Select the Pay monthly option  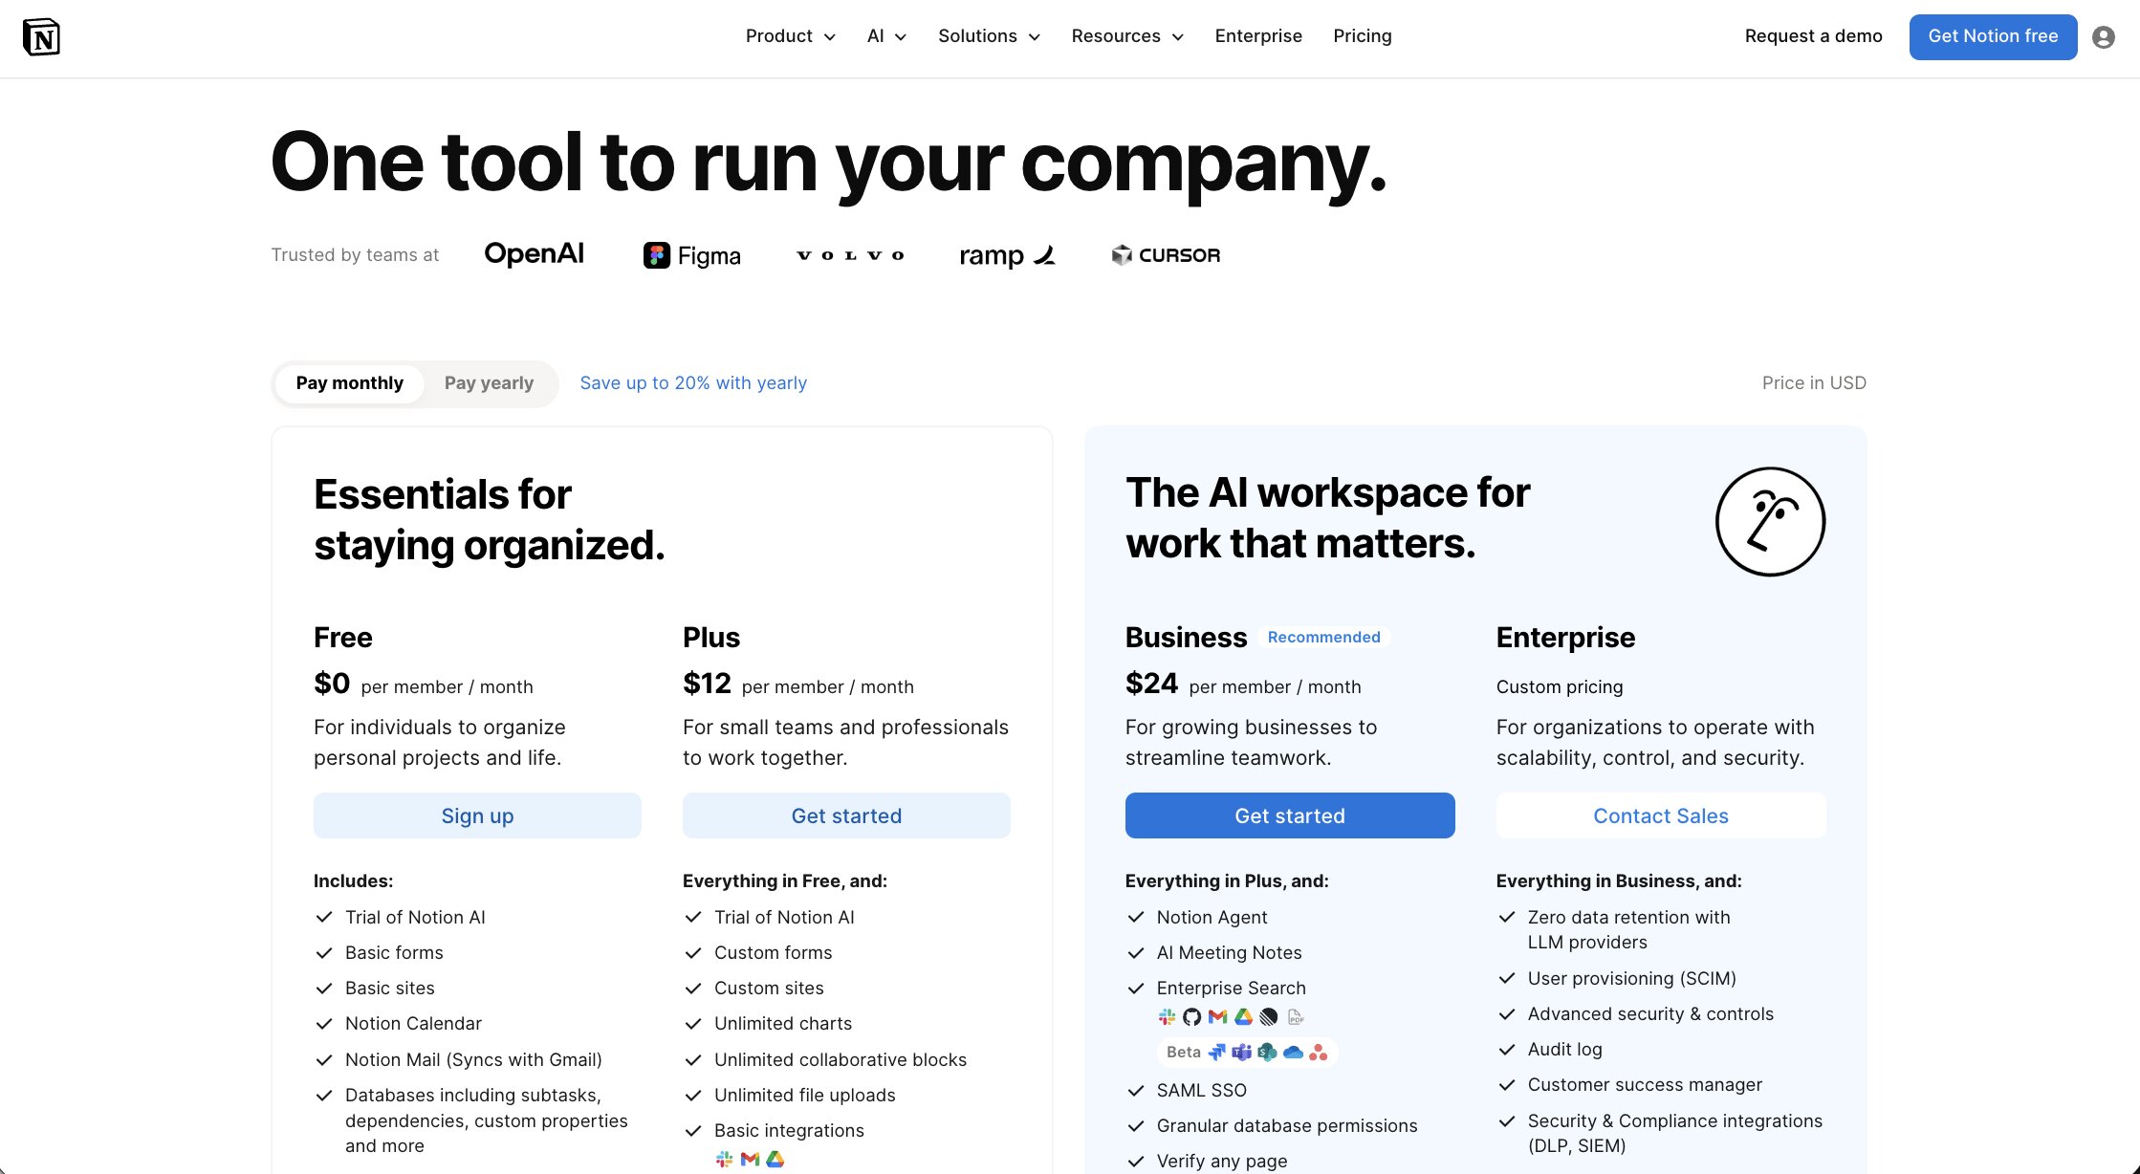pos(349,382)
